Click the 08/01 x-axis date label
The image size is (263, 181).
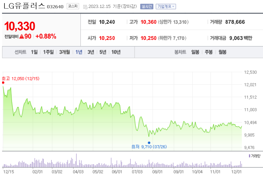tap(157, 172)
